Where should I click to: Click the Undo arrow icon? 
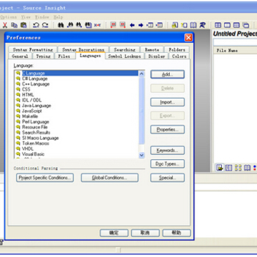coord(36,25)
